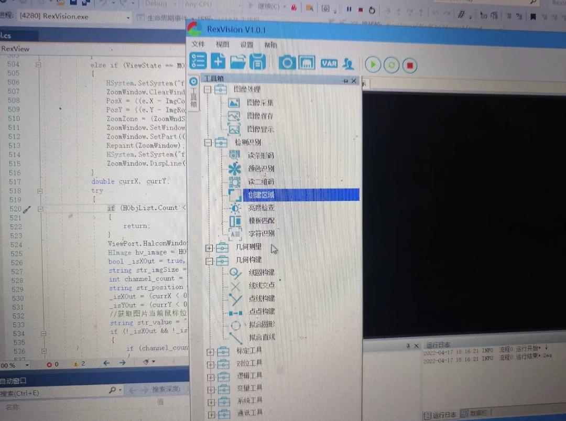Image resolution: width=566 pixels, height=421 pixels.
Task: Start the flow with the green play button
Action: (373, 65)
